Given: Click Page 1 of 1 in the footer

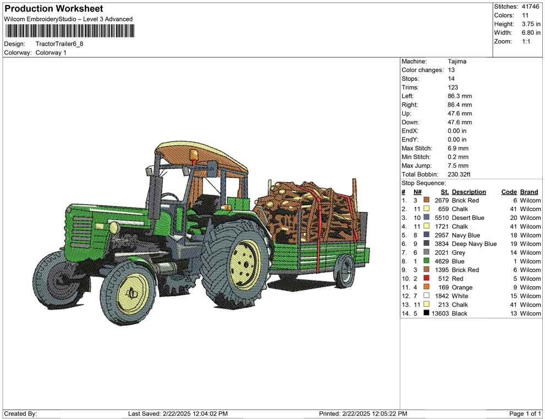Looking at the screenshot, I should tap(526, 414).
